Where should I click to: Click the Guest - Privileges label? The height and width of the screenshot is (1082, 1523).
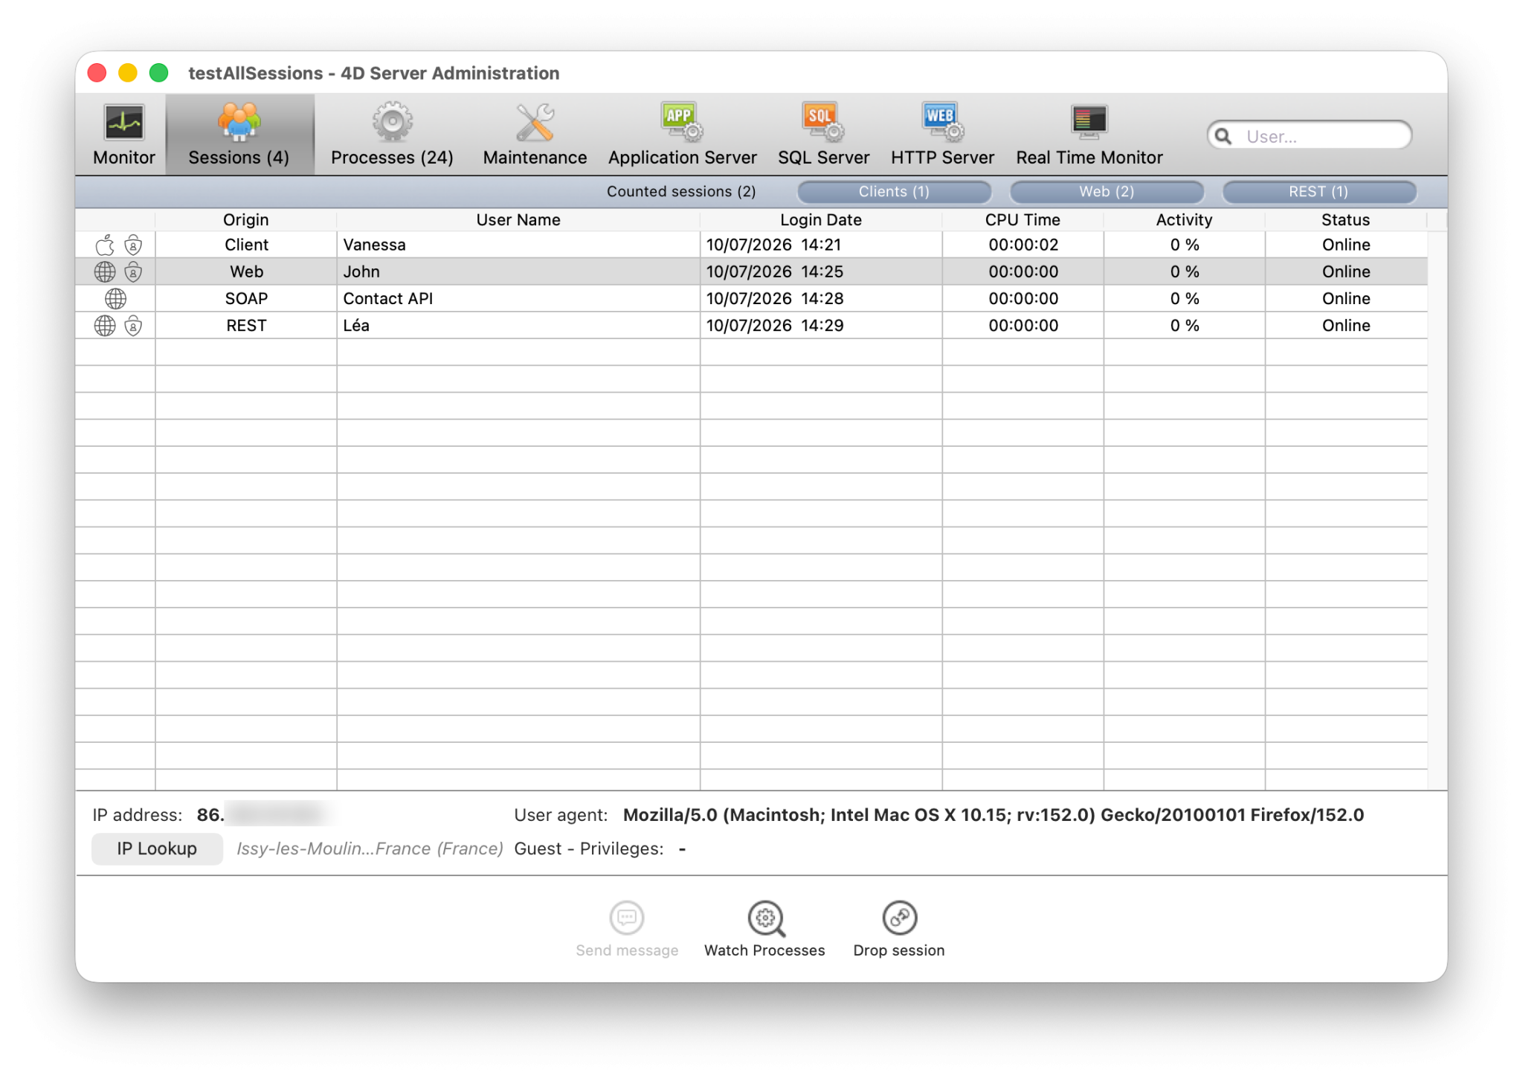[x=588, y=849]
